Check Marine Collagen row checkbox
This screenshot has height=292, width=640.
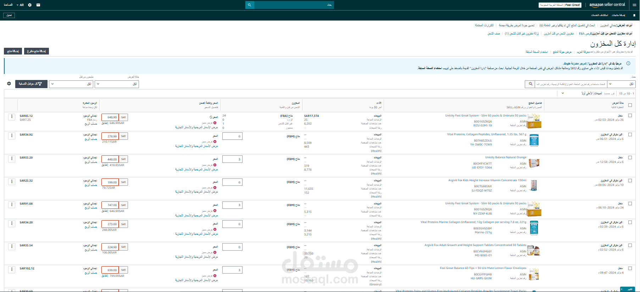(630, 222)
